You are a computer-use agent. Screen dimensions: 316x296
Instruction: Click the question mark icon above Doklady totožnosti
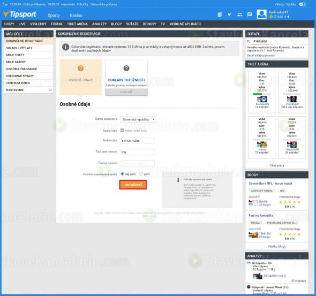point(126,69)
